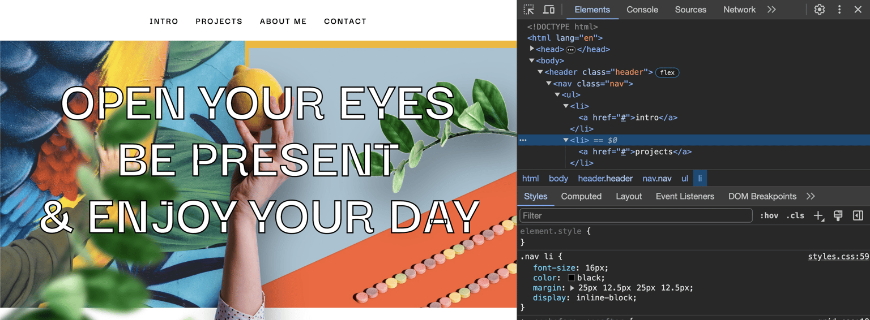Select the Layout pane tab
The width and height of the screenshot is (870, 320).
(x=629, y=196)
